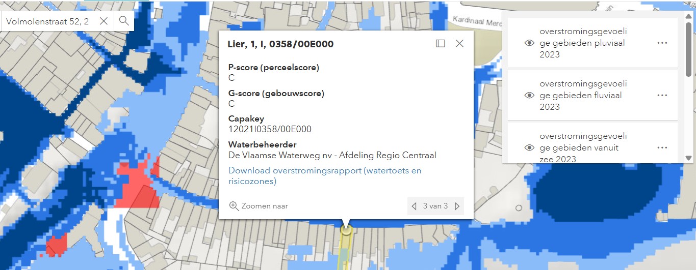696x270 pixels.
Task: Toggle visibility of pluviaal 2023 layer
Action: point(529,43)
